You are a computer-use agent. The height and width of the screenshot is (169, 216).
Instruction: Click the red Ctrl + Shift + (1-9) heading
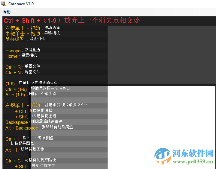[x=72, y=21]
